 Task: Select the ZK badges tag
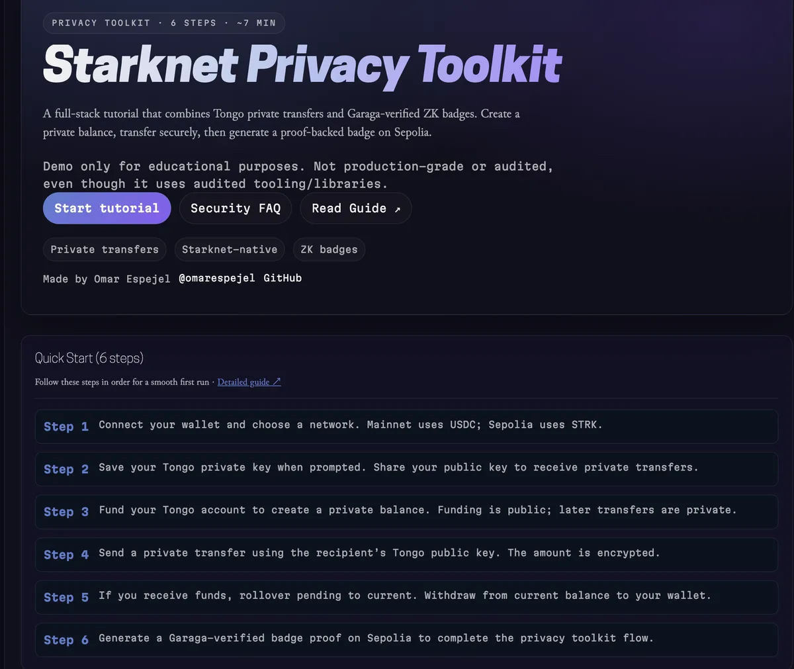[x=329, y=249]
